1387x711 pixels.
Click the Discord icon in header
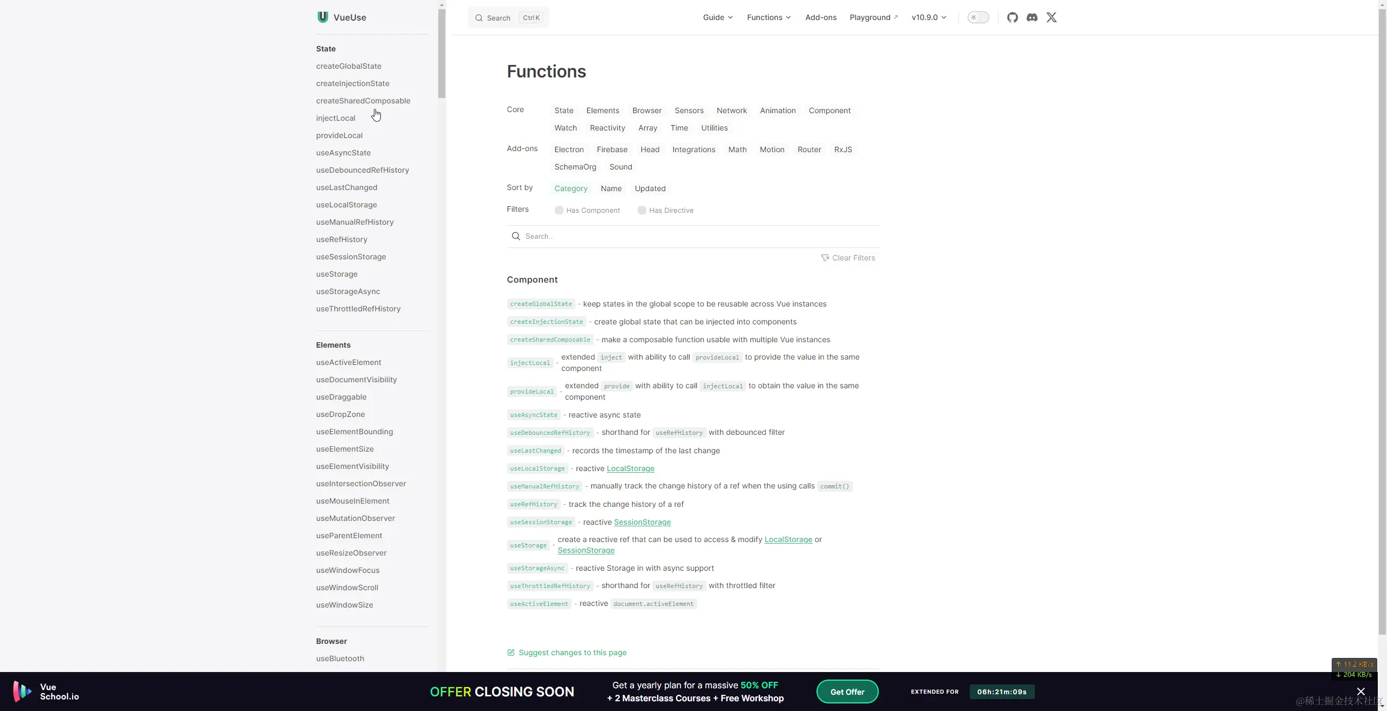point(1032,17)
